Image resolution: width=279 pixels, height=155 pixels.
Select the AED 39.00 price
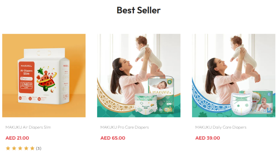208,138
